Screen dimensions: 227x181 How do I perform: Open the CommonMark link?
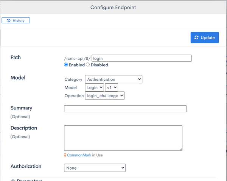[79, 155]
